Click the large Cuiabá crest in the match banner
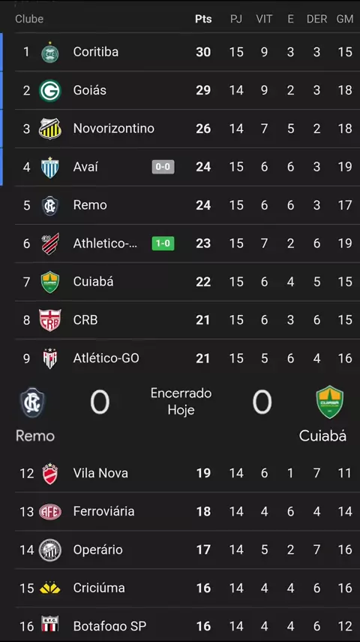Viewport: 360px width, 642px height. 330,401
